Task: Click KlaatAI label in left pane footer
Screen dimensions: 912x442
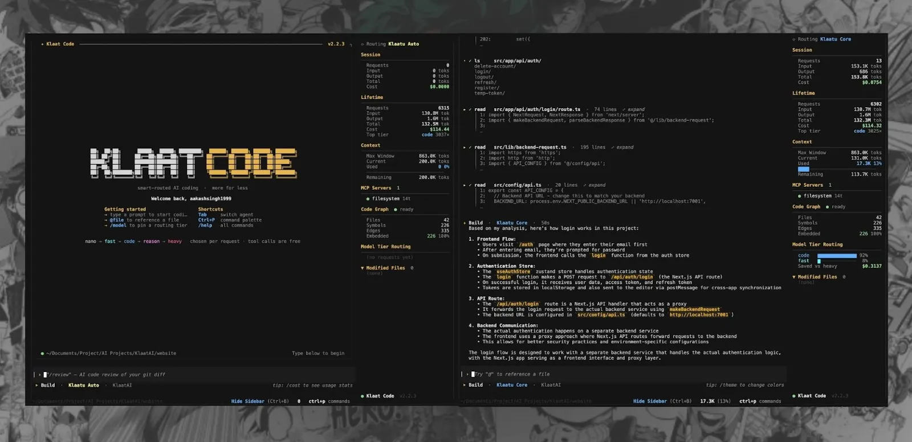Action: pos(122,386)
